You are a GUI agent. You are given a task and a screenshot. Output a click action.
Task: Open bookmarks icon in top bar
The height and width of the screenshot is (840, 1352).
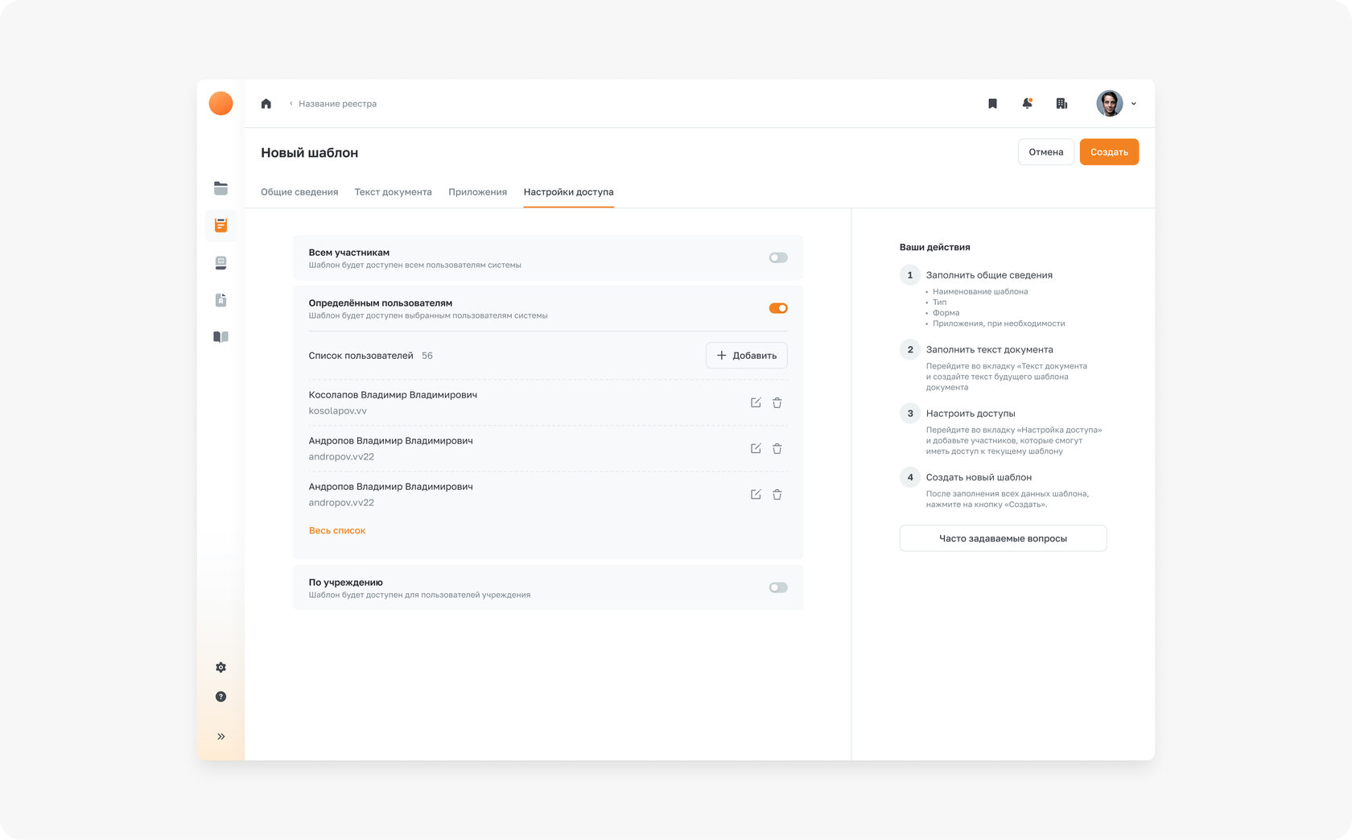(x=992, y=104)
